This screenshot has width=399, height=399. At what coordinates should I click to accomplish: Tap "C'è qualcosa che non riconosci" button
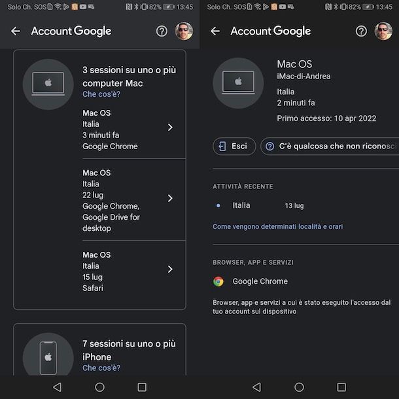tap(330, 147)
